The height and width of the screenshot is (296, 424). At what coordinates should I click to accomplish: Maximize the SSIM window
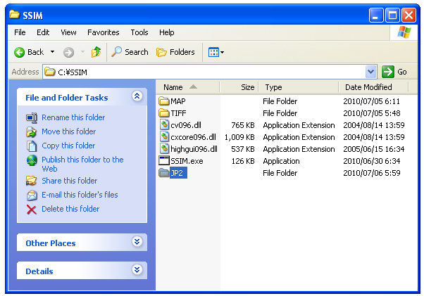click(x=392, y=15)
